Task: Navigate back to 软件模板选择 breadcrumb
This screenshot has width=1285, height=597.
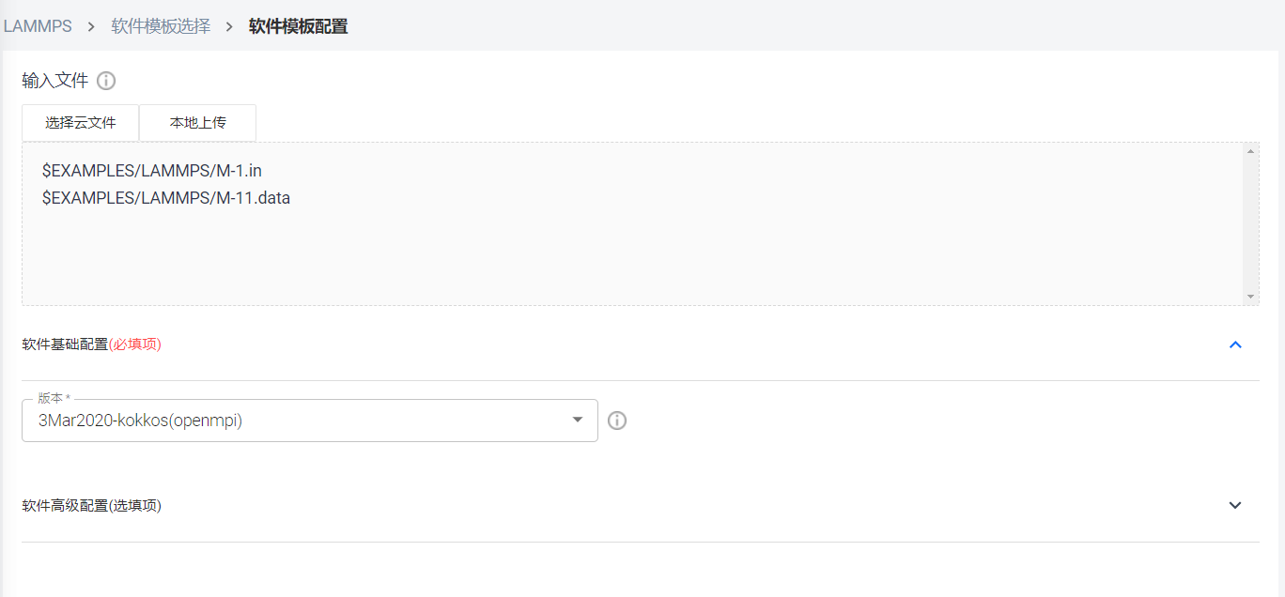Action: coord(161,26)
